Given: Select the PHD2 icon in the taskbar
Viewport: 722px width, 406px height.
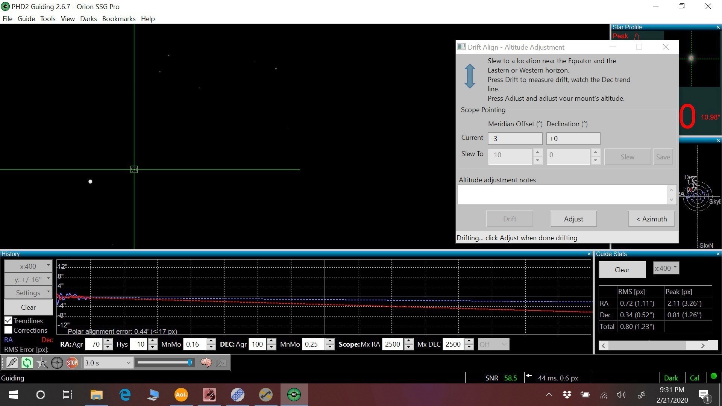Looking at the screenshot, I should click(x=294, y=394).
